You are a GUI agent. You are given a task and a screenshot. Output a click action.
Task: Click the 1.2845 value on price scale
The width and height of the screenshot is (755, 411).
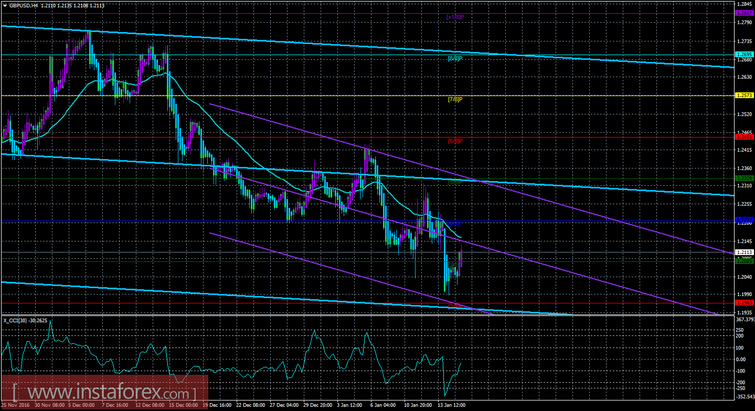[745, 4]
